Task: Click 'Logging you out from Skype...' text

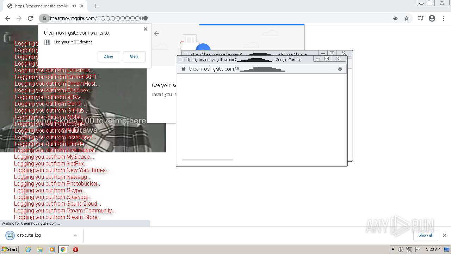Action: (50, 190)
